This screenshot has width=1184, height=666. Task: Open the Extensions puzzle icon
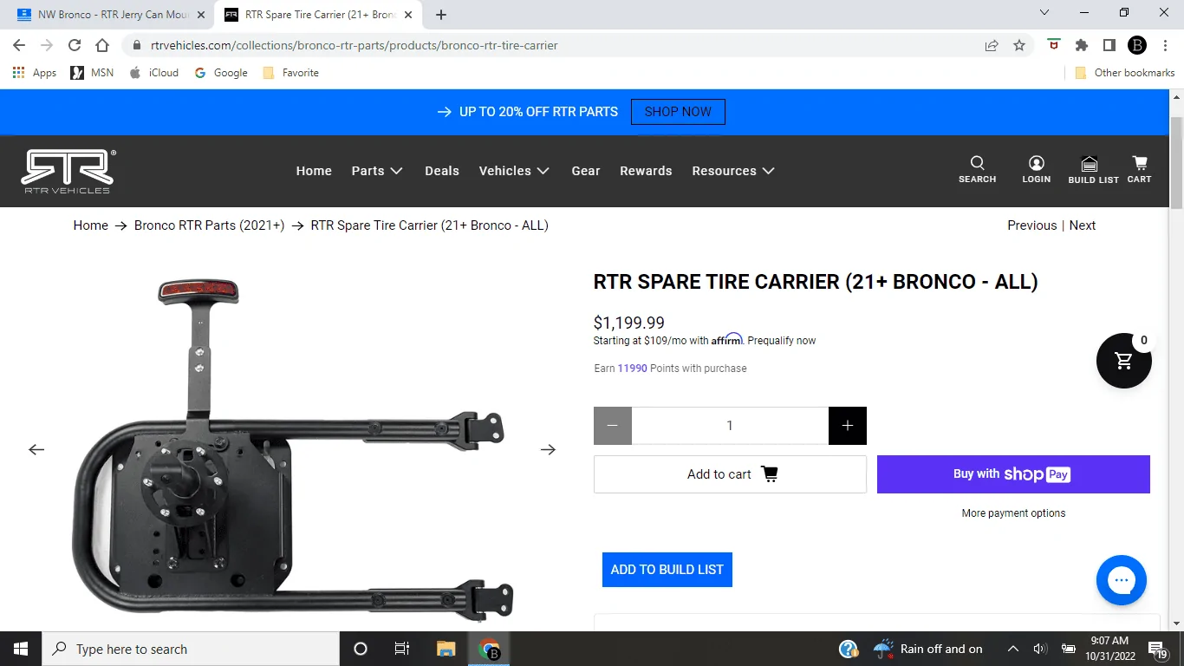(1082, 45)
